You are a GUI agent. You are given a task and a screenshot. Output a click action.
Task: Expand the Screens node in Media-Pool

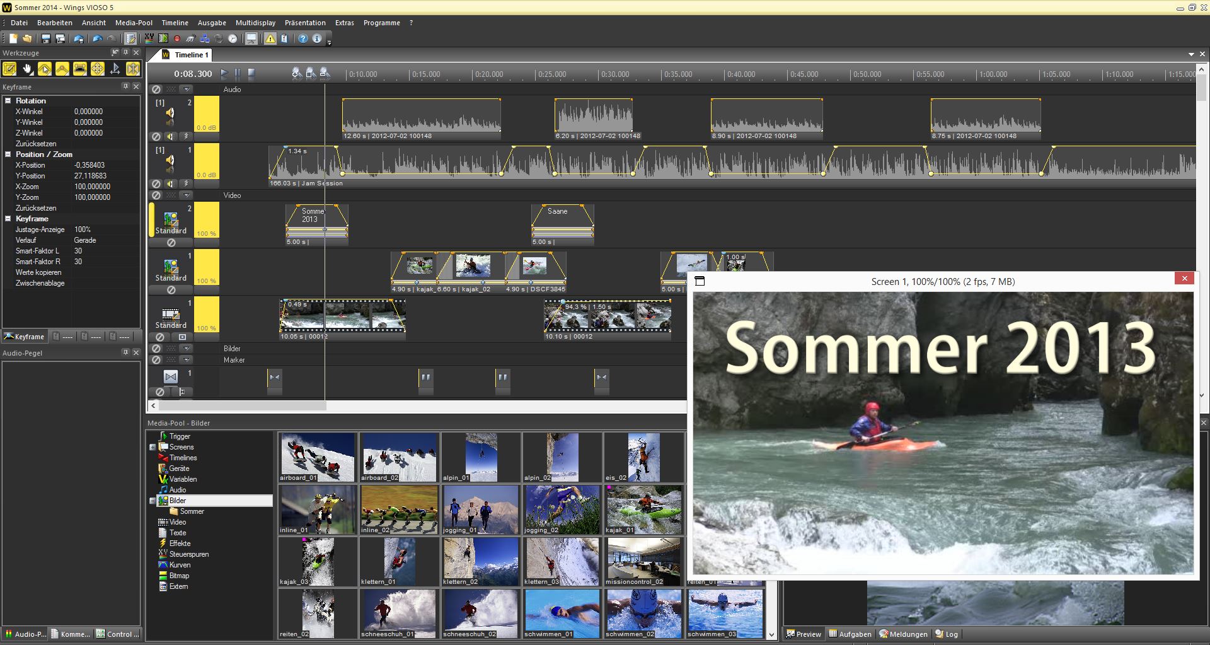tap(153, 447)
